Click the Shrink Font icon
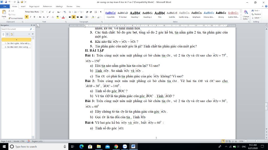 pyautogui.click(x=53, y=12)
